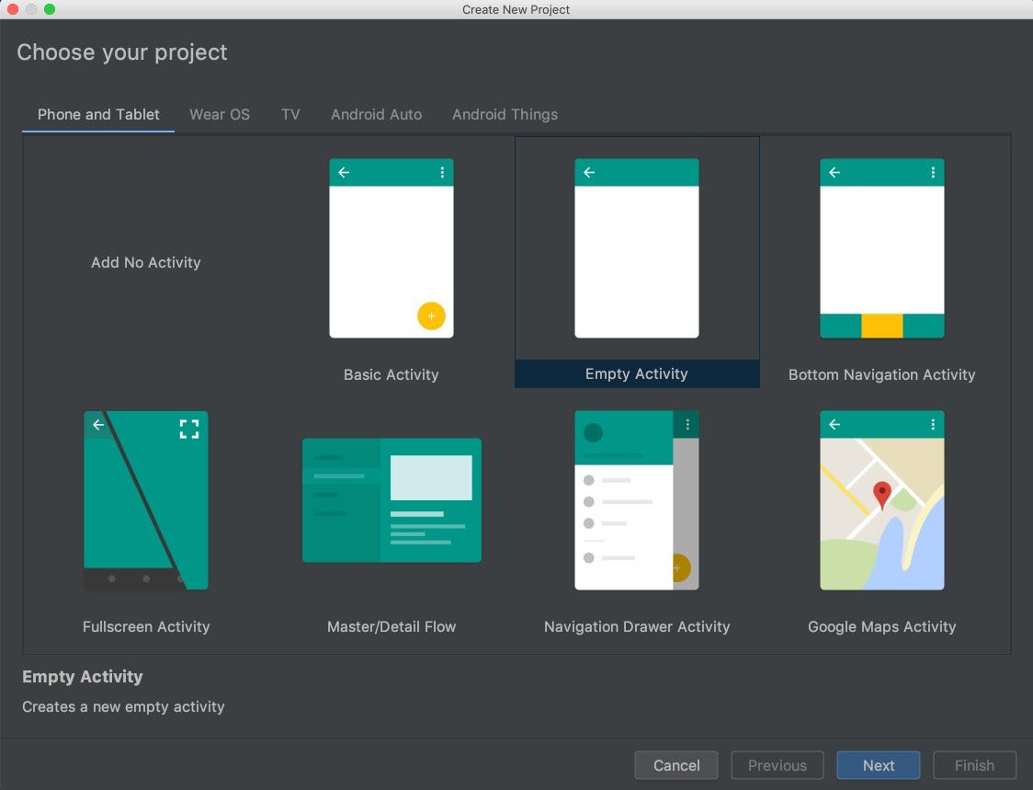Click the Basic Activity label

pos(392,374)
